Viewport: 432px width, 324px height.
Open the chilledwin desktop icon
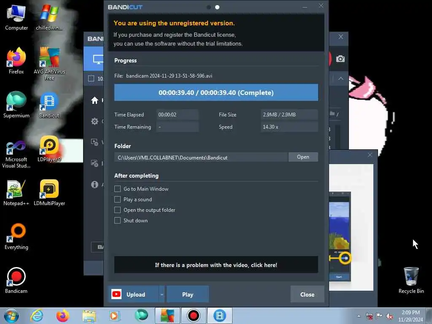49,18
